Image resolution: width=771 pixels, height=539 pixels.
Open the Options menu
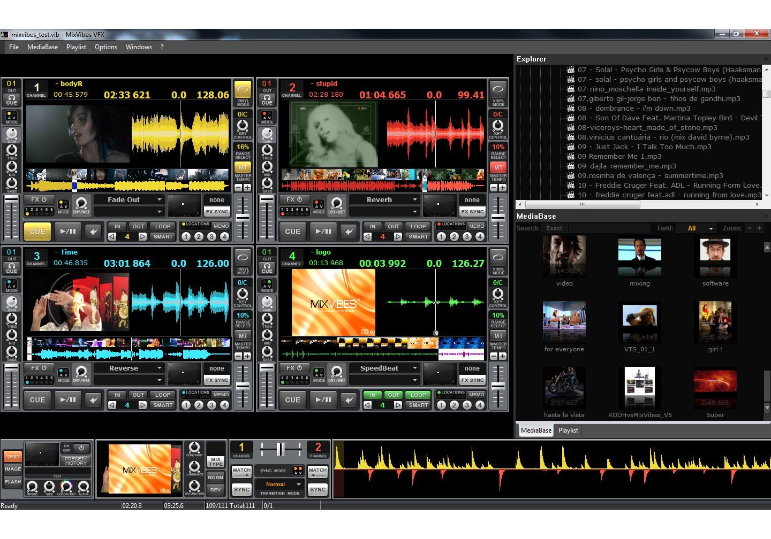(106, 47)
